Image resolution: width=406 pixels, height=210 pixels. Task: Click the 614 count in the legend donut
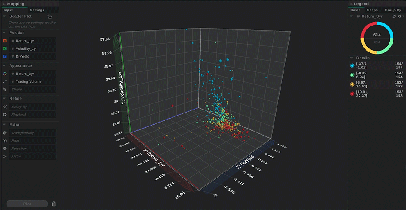tap(377, 35)
